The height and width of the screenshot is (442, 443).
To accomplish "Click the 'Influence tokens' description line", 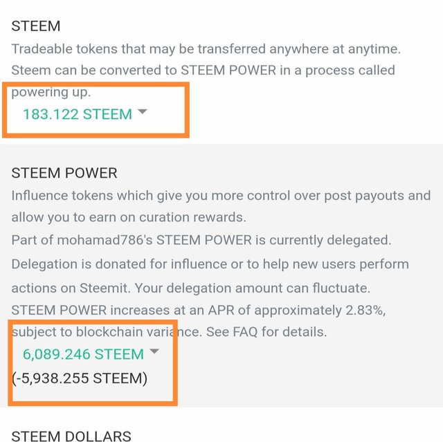I will (220, 196).
